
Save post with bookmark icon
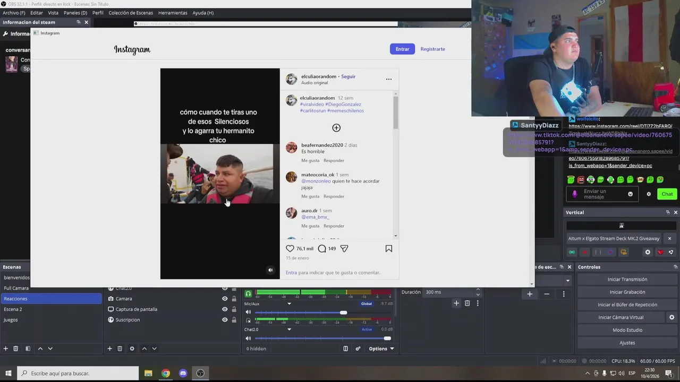point(389,248)
